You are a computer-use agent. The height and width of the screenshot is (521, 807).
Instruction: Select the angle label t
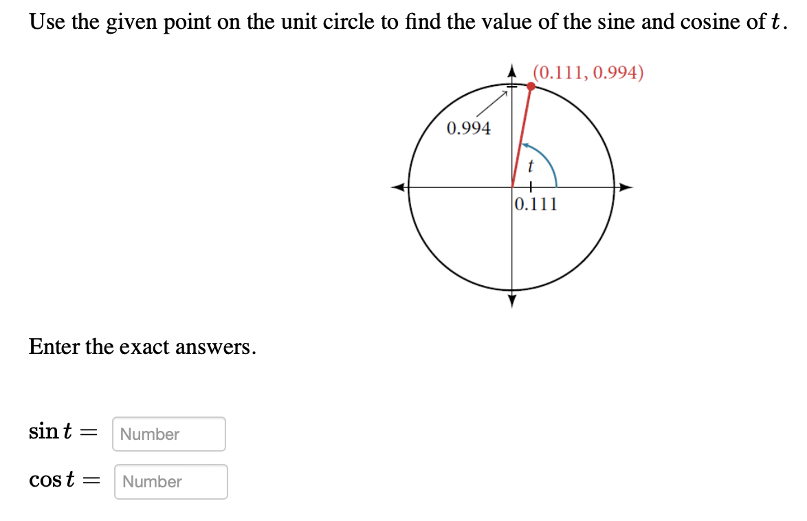click(531, 166)
